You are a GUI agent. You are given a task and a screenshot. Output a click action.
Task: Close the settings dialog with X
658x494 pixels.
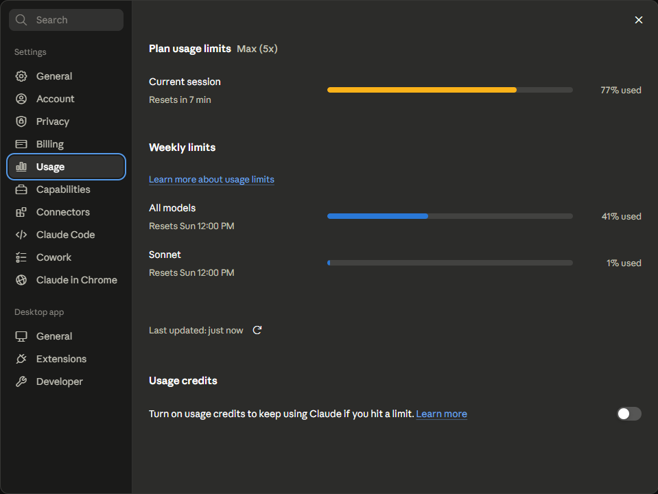pos(639,20)
